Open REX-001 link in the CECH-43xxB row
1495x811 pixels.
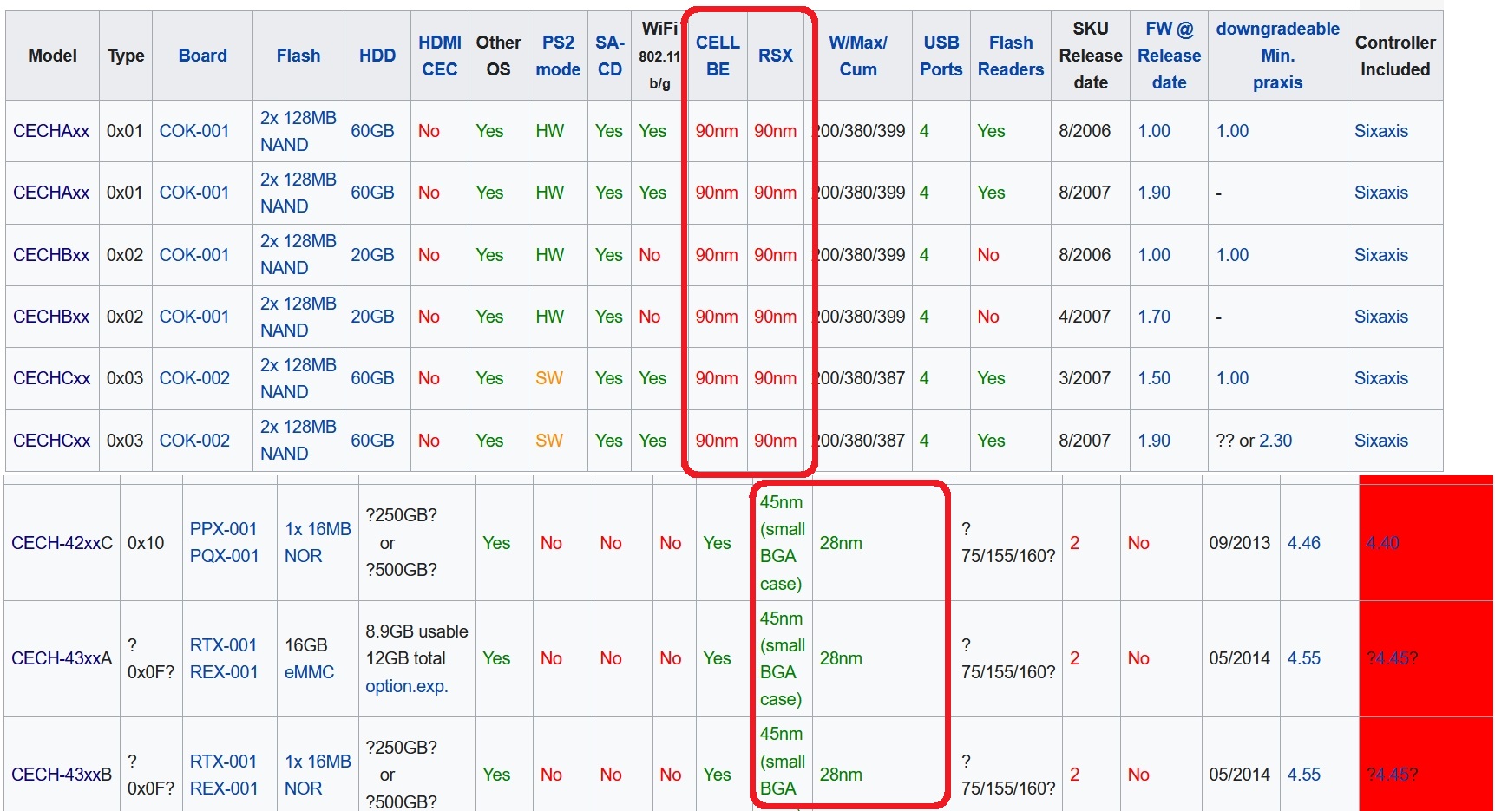point(224,788)
